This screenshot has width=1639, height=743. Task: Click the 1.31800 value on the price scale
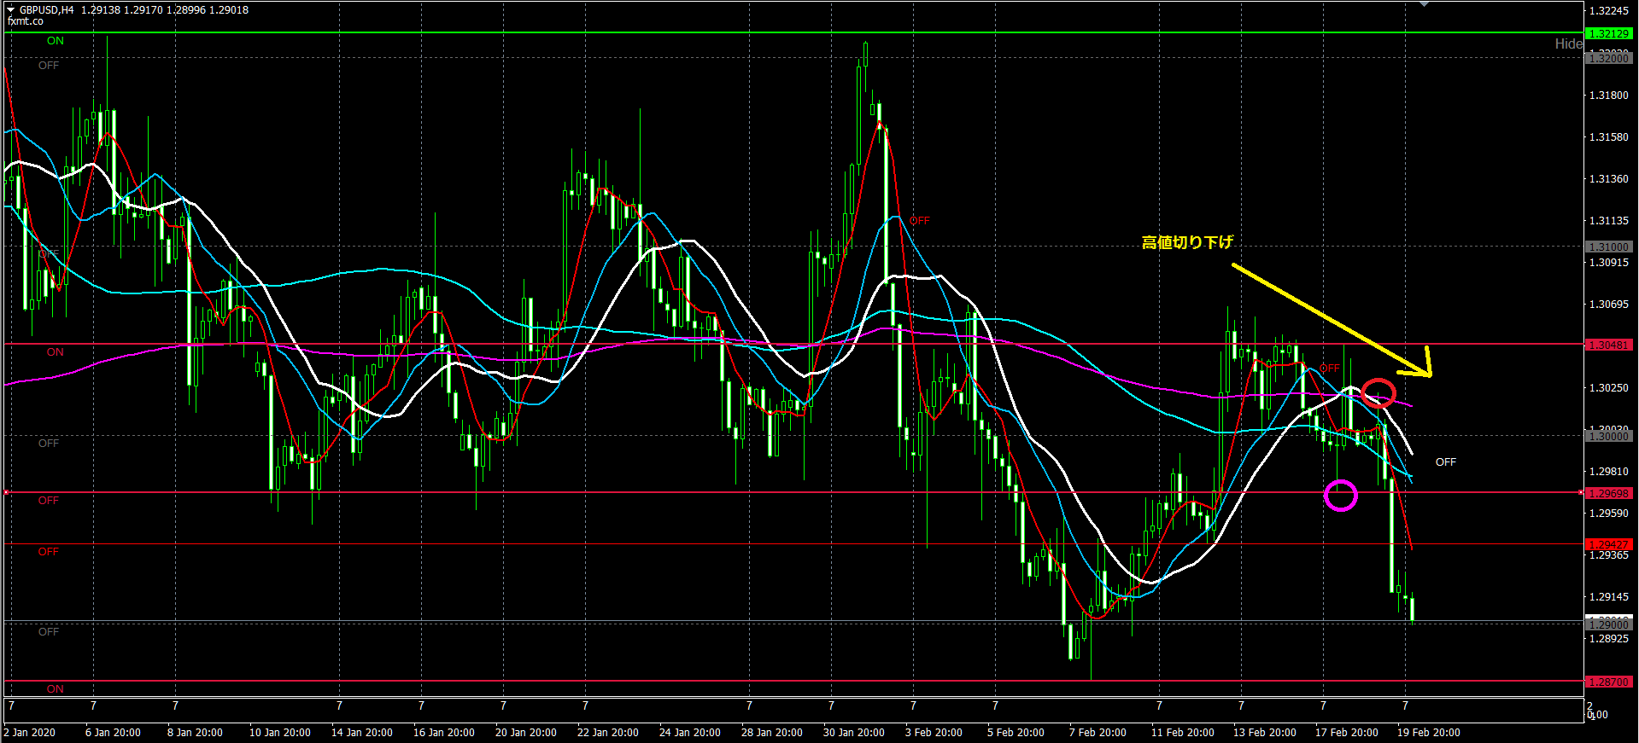tap(1609, 96)
